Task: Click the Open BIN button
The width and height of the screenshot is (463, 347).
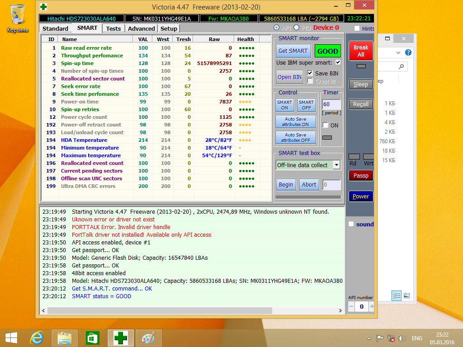Action: (289, 77)
